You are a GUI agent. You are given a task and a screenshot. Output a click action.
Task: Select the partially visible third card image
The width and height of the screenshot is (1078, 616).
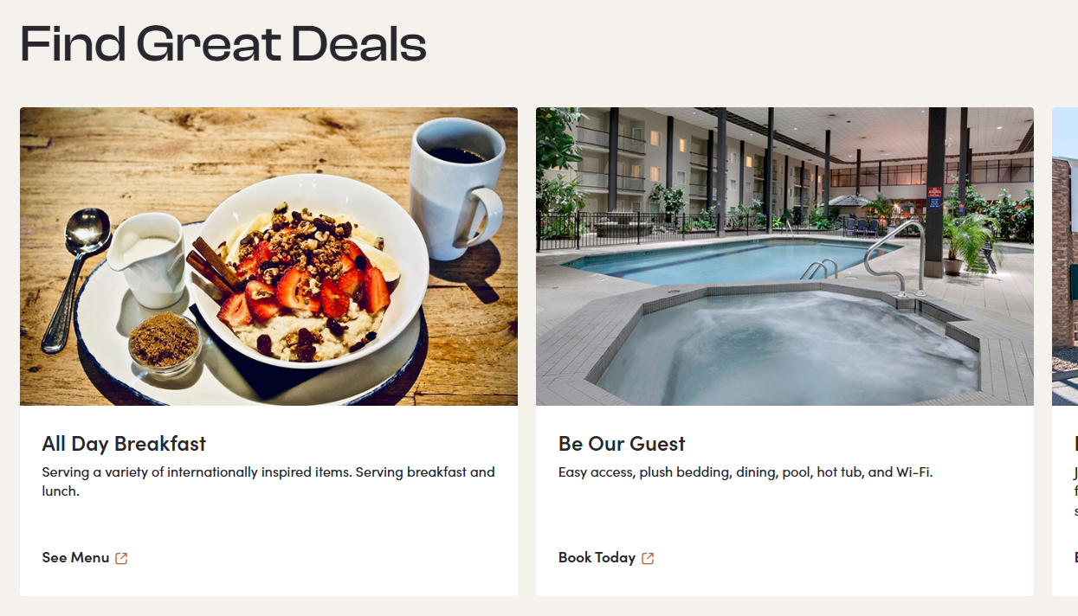(1065, 256)
